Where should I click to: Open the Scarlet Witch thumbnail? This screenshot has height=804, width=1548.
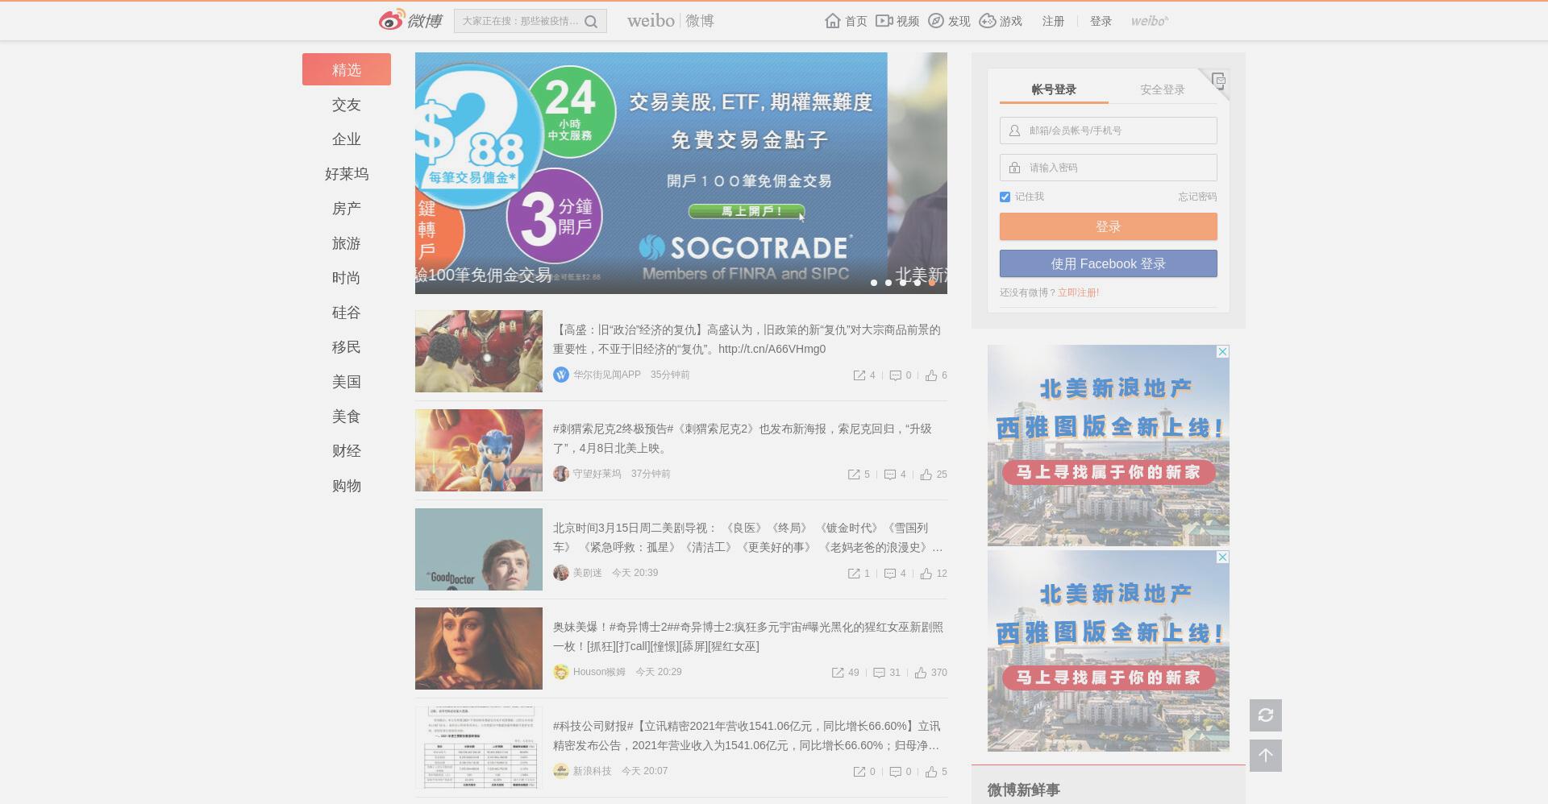pyautogui.click(x=479, y=649)
